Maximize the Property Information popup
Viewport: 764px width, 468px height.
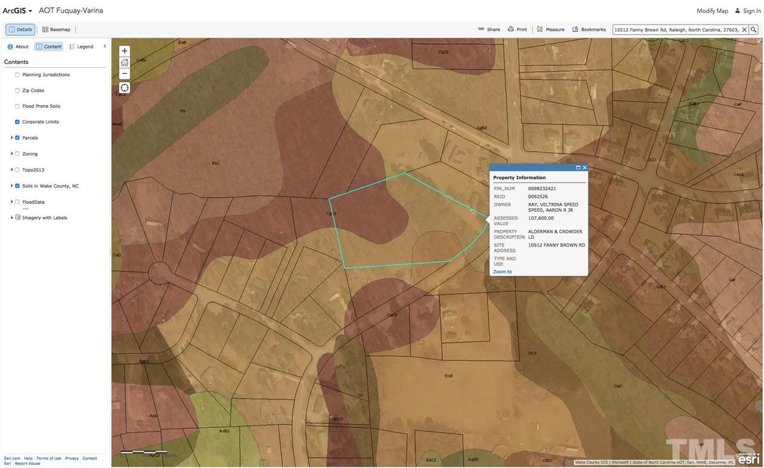[578, 168]
